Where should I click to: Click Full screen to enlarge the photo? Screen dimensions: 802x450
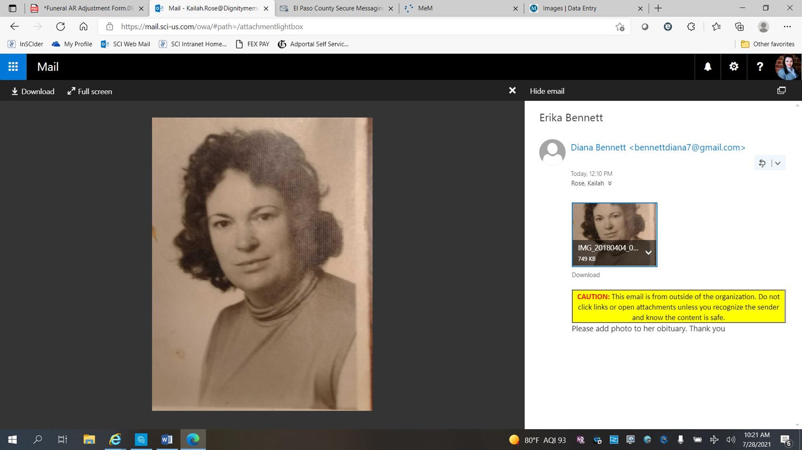[89, 91]
